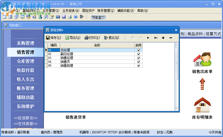Click the handshake document toolbar icon

tap(52, 17)
